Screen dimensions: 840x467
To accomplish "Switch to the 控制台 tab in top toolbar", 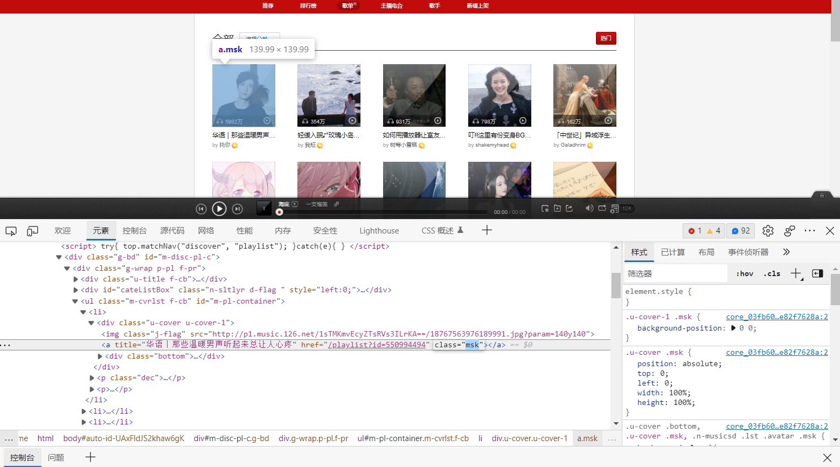I will point(134,230).
